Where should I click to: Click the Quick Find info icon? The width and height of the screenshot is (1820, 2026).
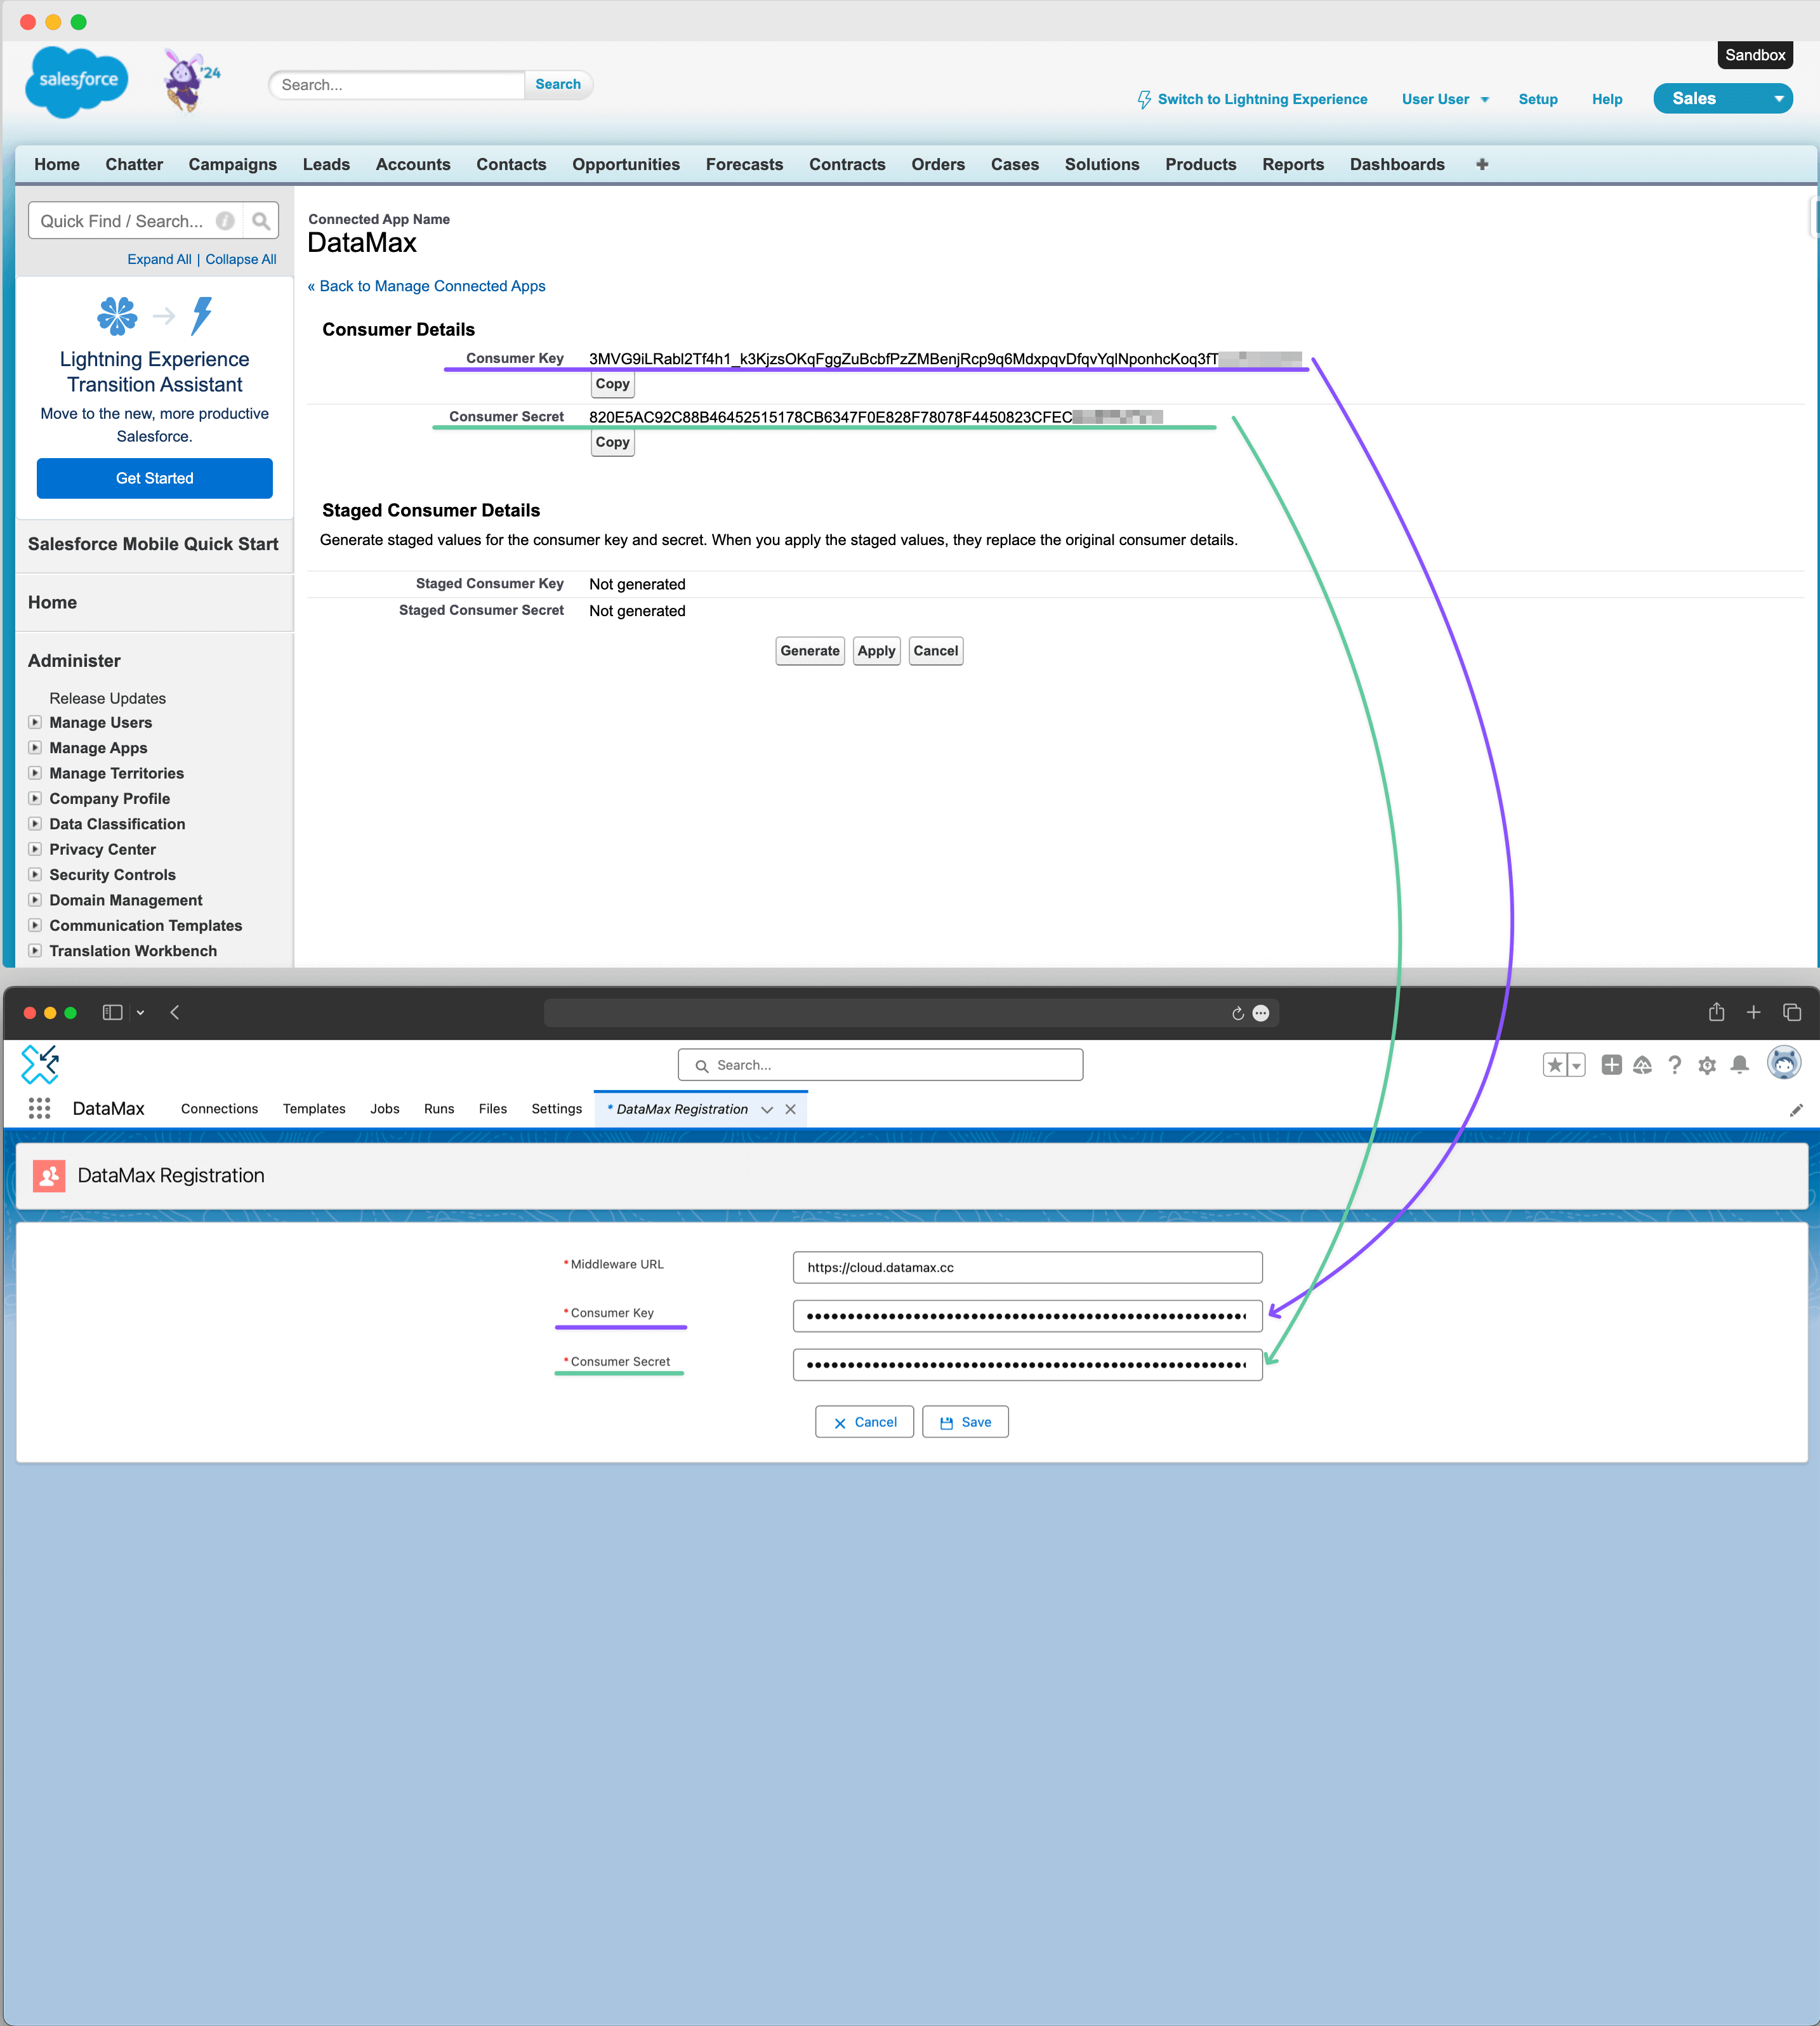tap(226, 221)
